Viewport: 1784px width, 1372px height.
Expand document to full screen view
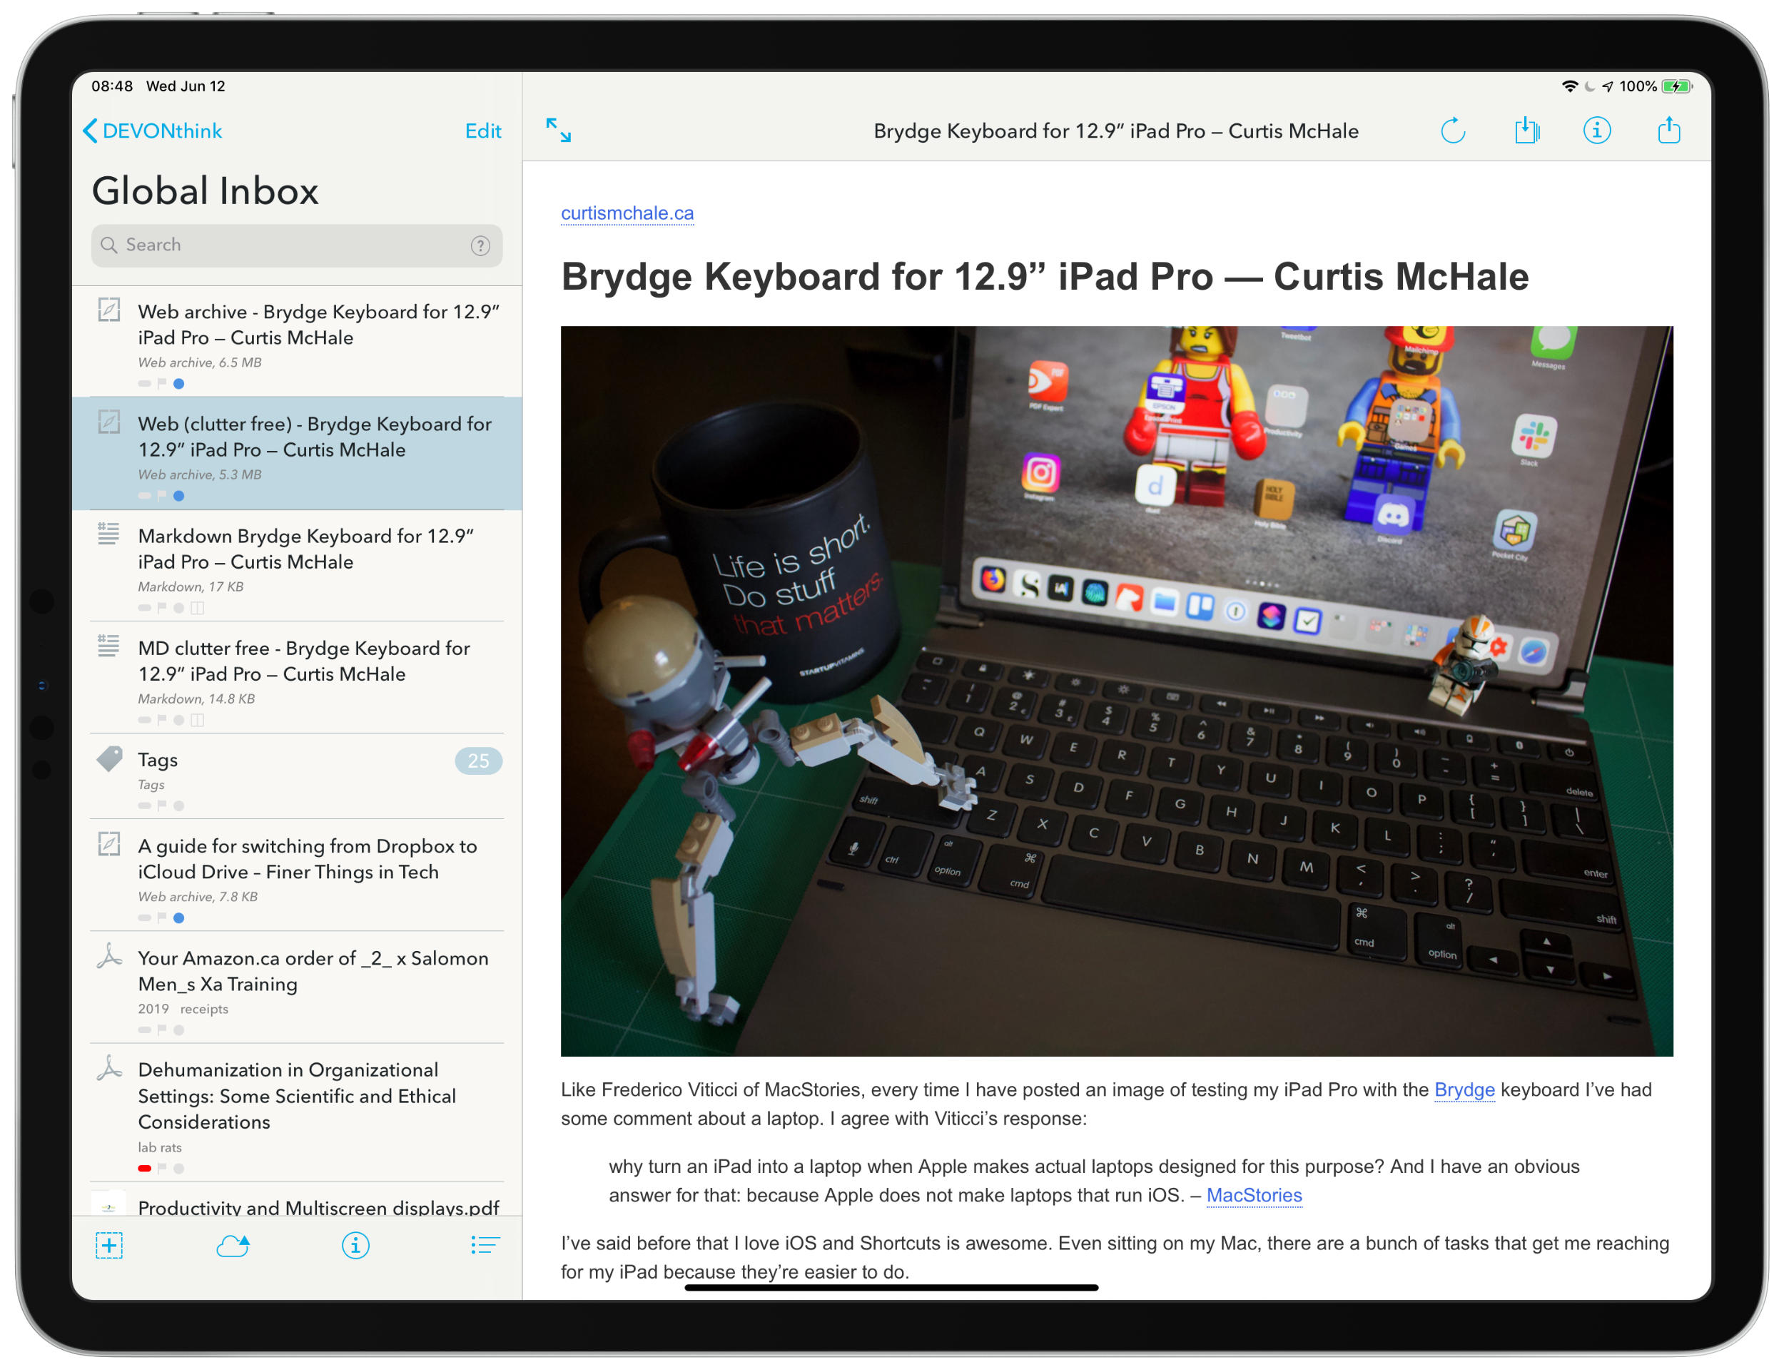pos(559,131)
